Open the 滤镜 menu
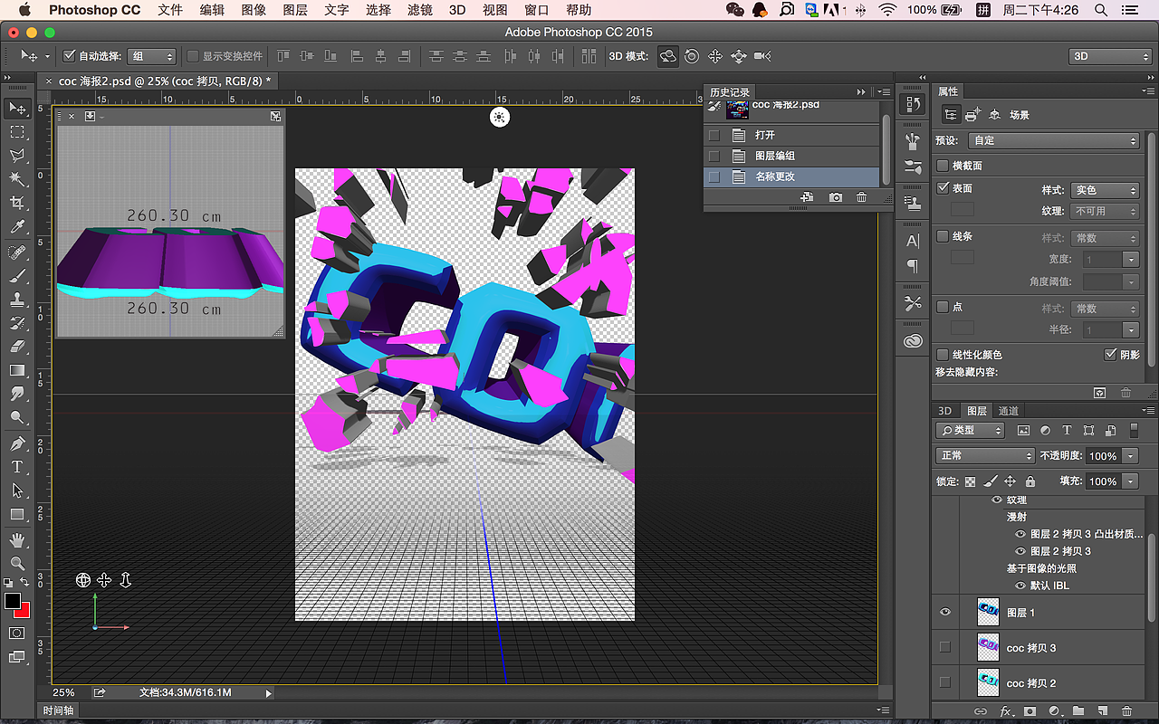The image size is (1159, 724). click(x=420, y=10)
